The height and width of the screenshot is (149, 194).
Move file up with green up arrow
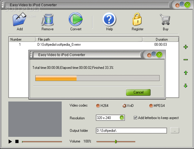tap(186, 73)
